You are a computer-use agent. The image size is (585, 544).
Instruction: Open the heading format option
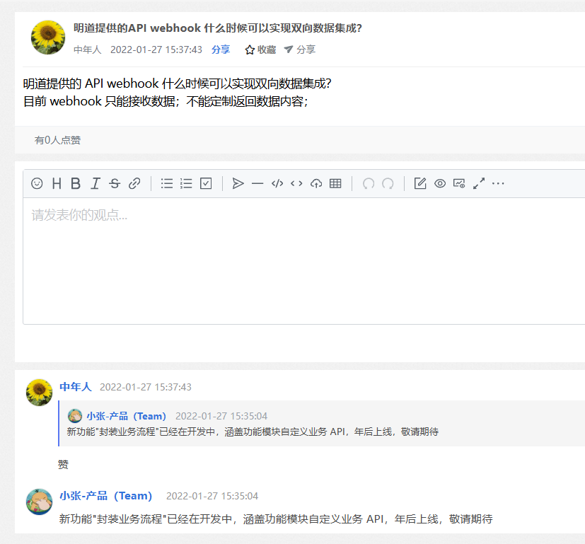(56, 183)
